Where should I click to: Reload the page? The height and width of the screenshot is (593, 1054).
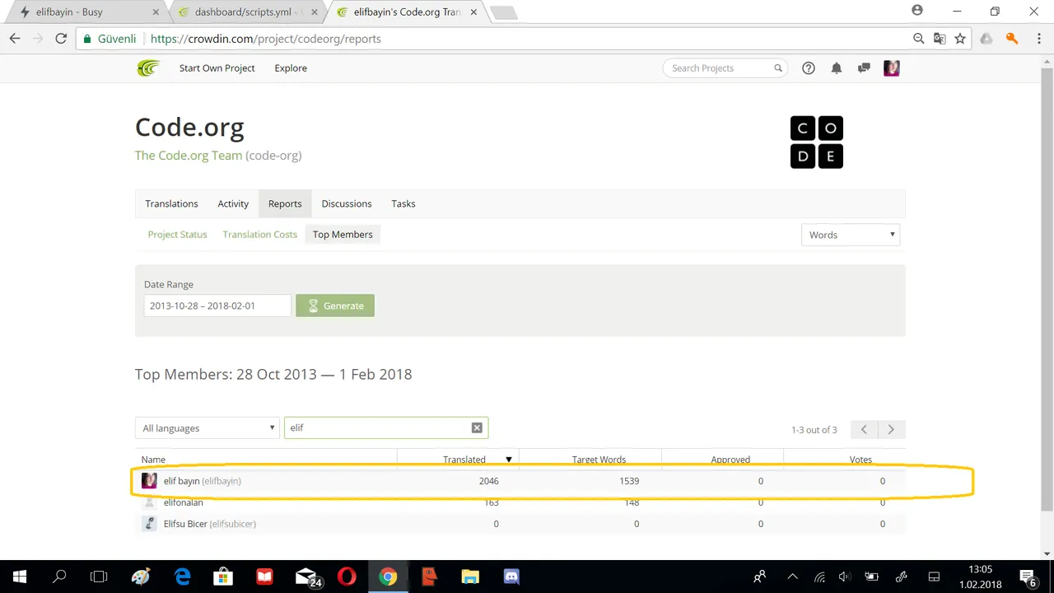[x=61, y=39]
